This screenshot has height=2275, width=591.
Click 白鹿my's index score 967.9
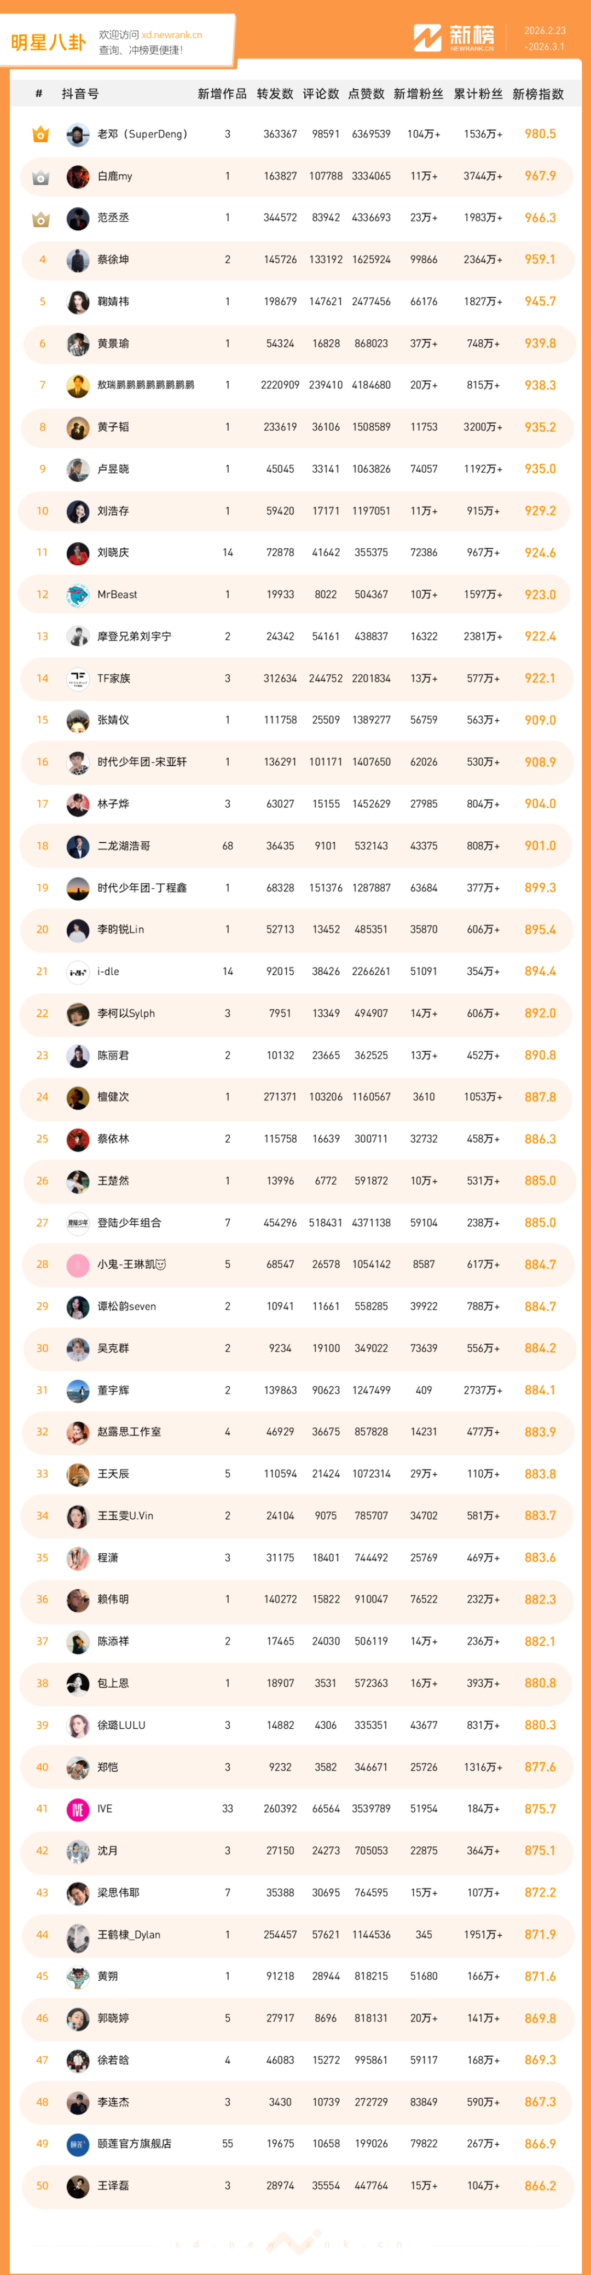tap(540, 176)
